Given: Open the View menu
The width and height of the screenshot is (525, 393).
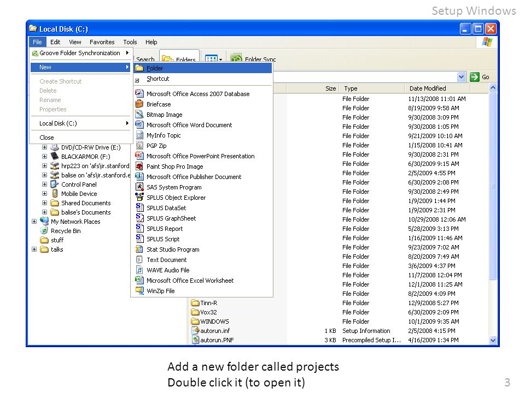Looking at the screenshot, I should [x=75, y=42].
